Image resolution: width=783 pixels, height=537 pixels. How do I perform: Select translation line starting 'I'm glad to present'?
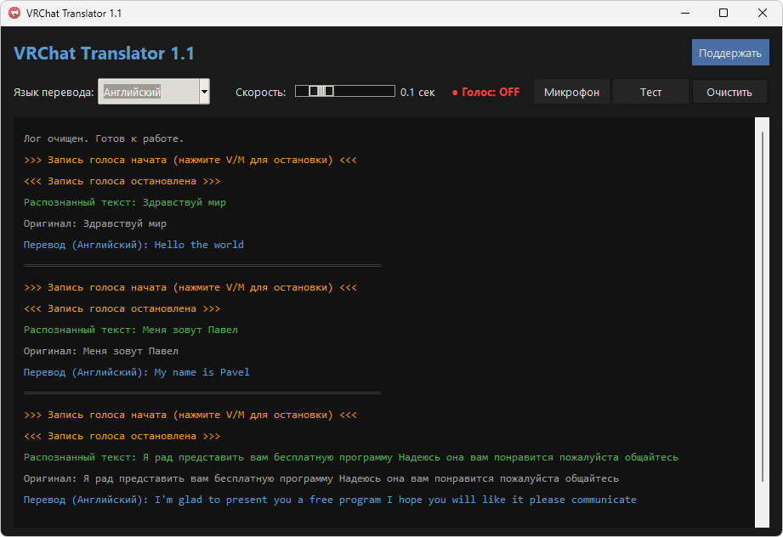pyautogui.click(x=330, y=500)
